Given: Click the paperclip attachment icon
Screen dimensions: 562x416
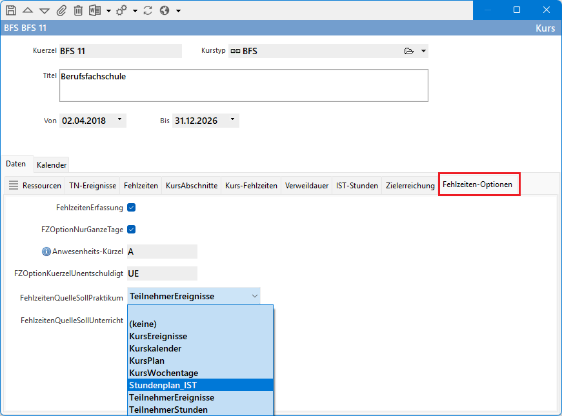Looking at the screenshot, I should click(x=62, y=10).
